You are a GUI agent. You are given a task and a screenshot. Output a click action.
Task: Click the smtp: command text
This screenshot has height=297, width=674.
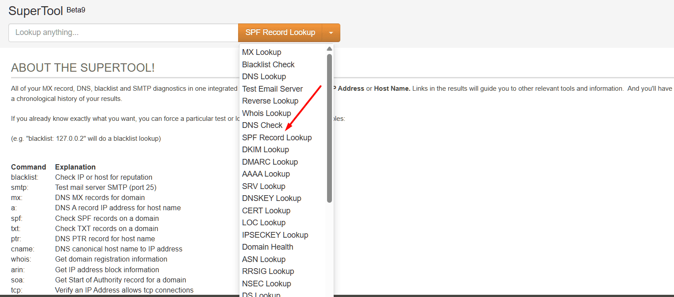tap(19, 187)
